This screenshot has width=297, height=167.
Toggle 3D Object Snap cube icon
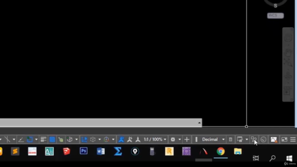click(x=70, y=140)
